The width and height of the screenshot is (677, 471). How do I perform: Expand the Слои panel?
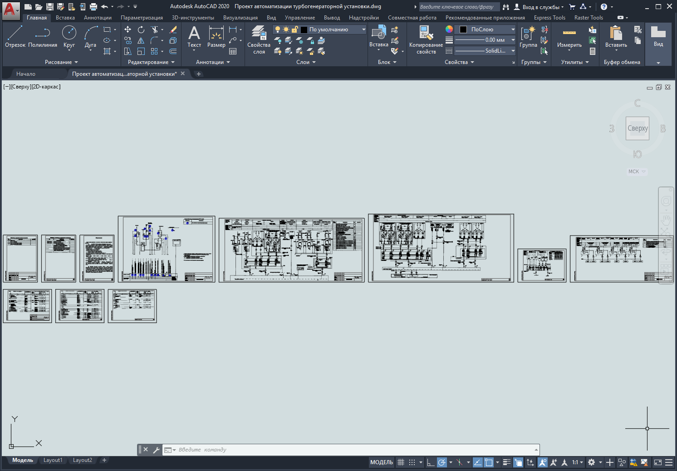[306, 62]
